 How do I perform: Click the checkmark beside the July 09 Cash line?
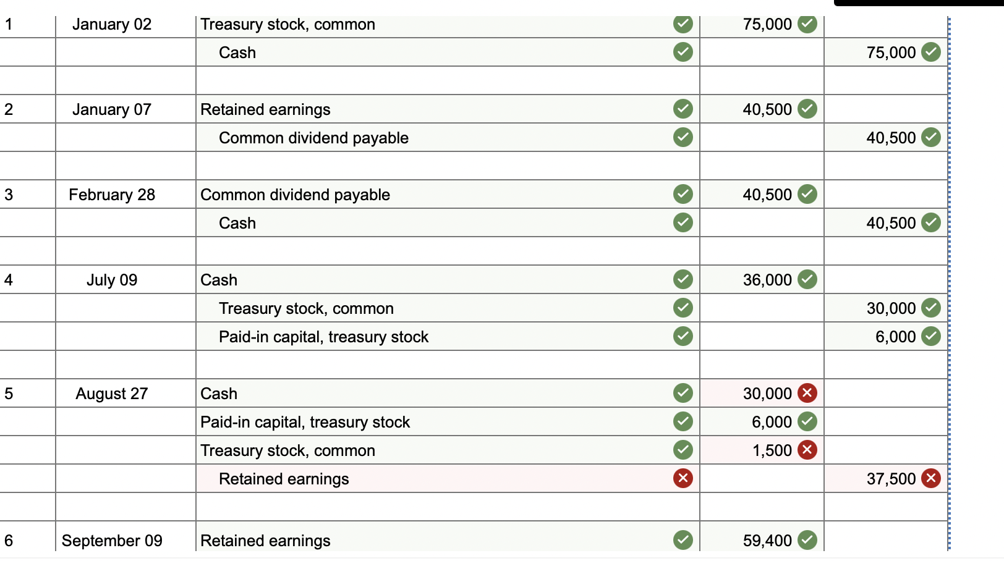point(683,279)
